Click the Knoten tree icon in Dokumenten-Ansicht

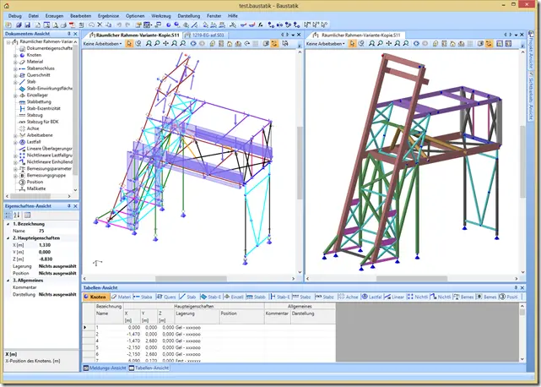click(x=22, y=55)
